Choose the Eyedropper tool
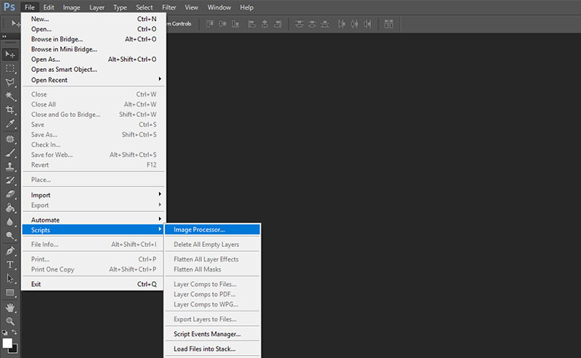Viewport: 581px width, 358px height. point(10,123)
